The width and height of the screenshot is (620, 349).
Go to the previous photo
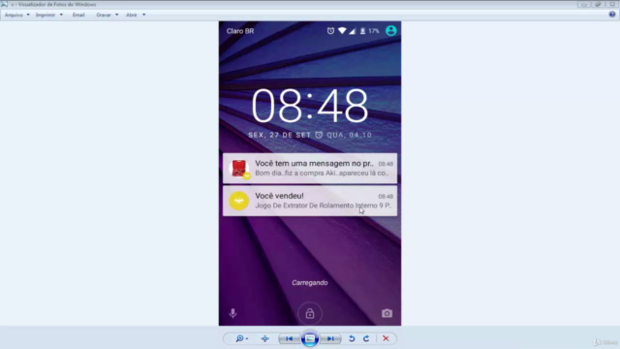coord(289,338)
